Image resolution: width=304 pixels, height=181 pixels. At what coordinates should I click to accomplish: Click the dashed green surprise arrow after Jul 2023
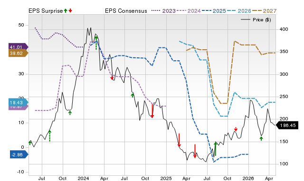pos(49,136)
